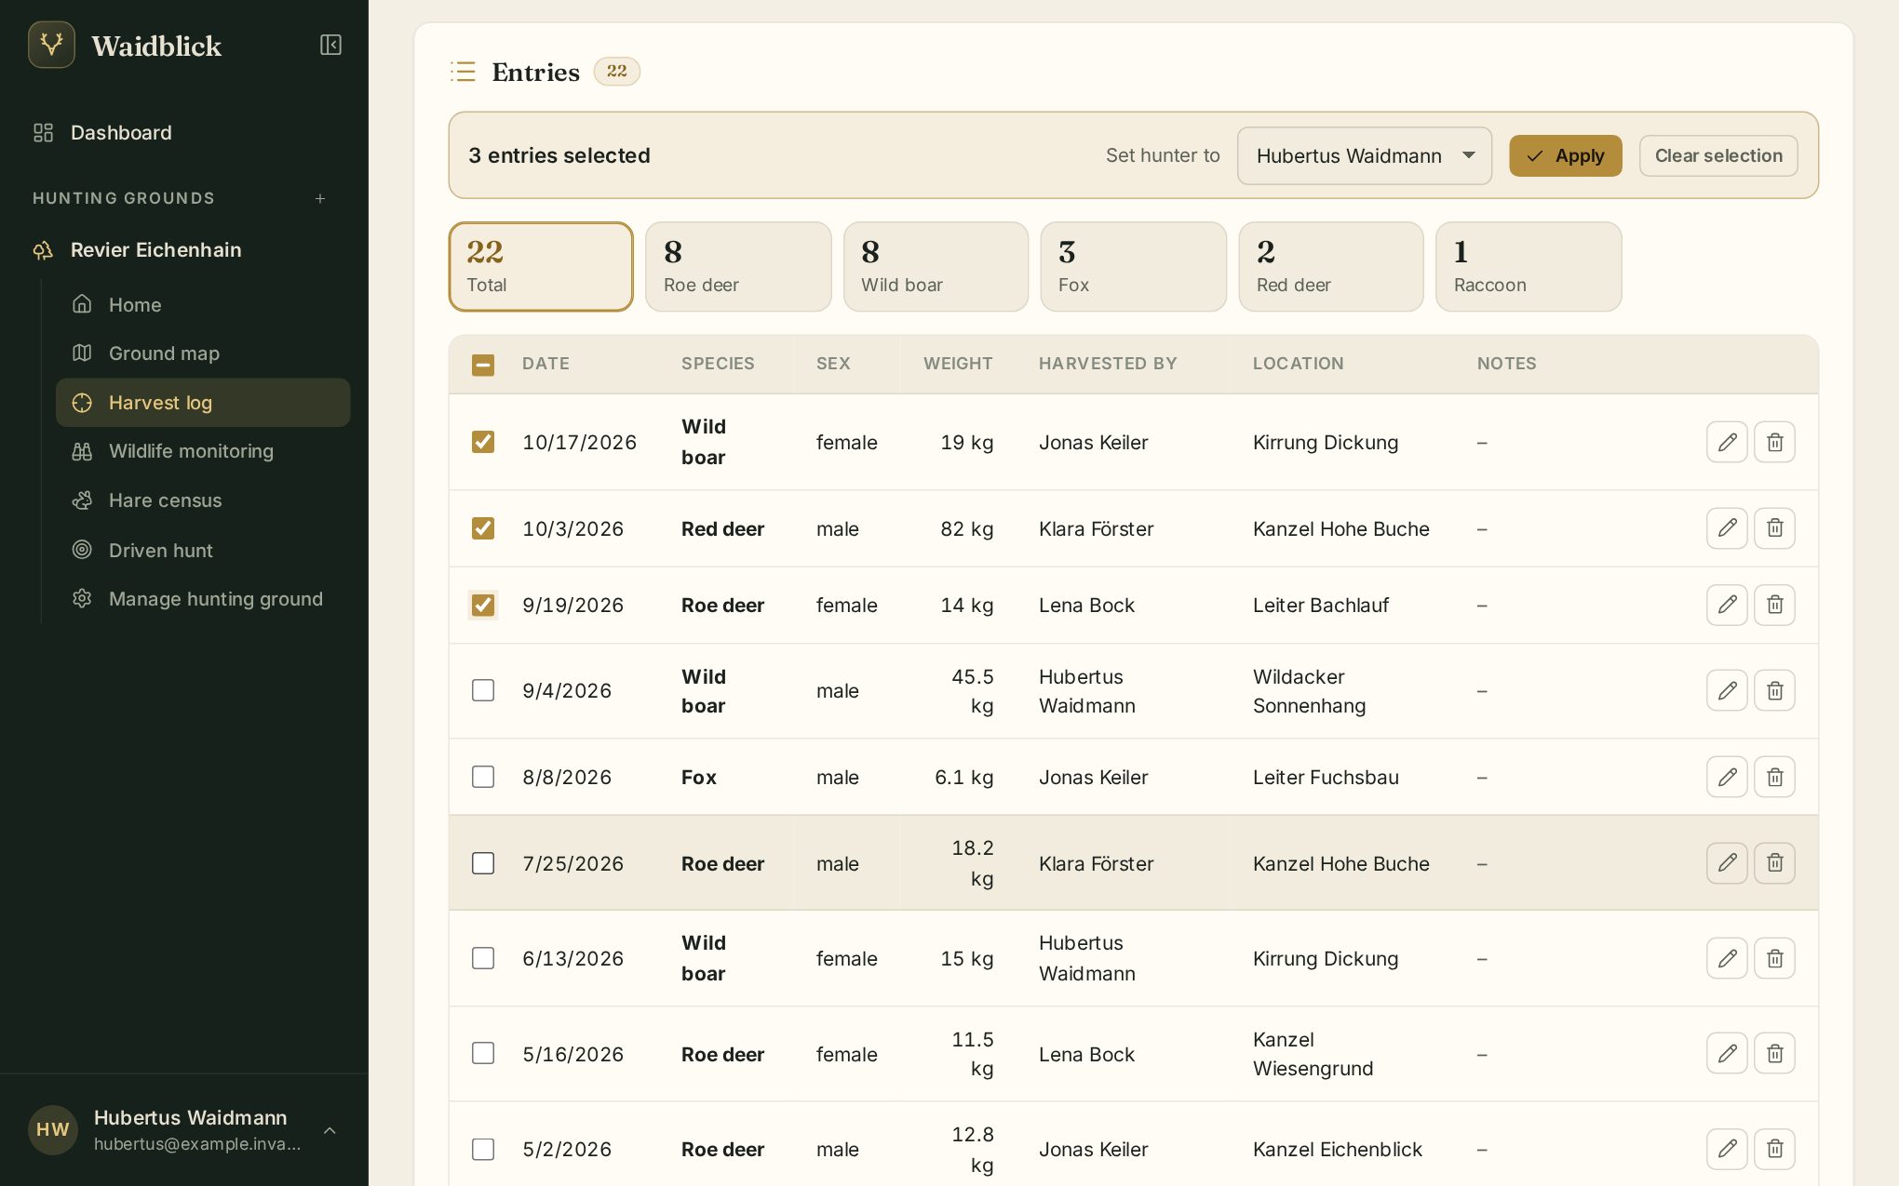Filter entries by Wild boar card
The height and width of the screenshot is (1186, 1899).
936,267
